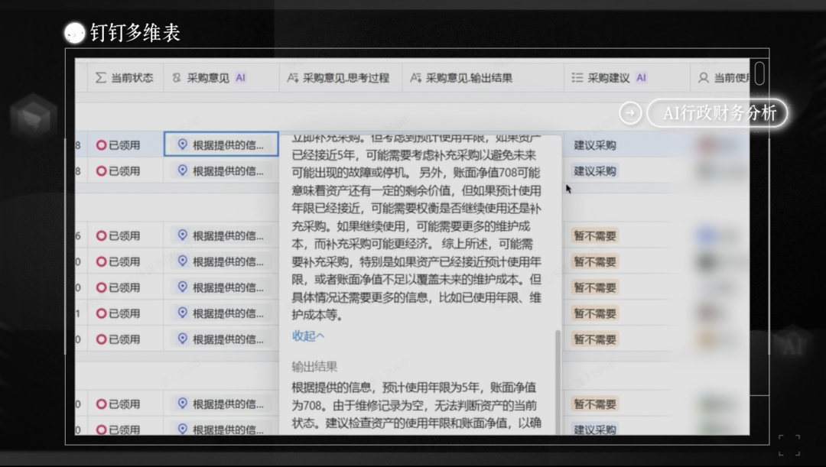
Task: Click the field-type icon before 采购意见 header
Action: click(177, 78)
